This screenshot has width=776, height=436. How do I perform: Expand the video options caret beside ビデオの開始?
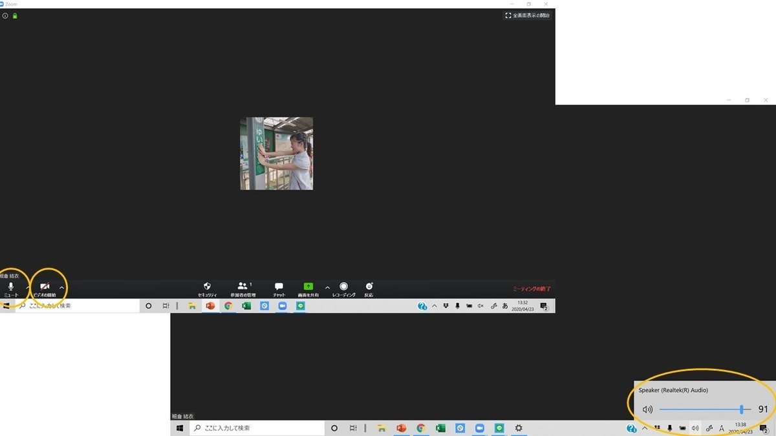[x=61, y=287]
